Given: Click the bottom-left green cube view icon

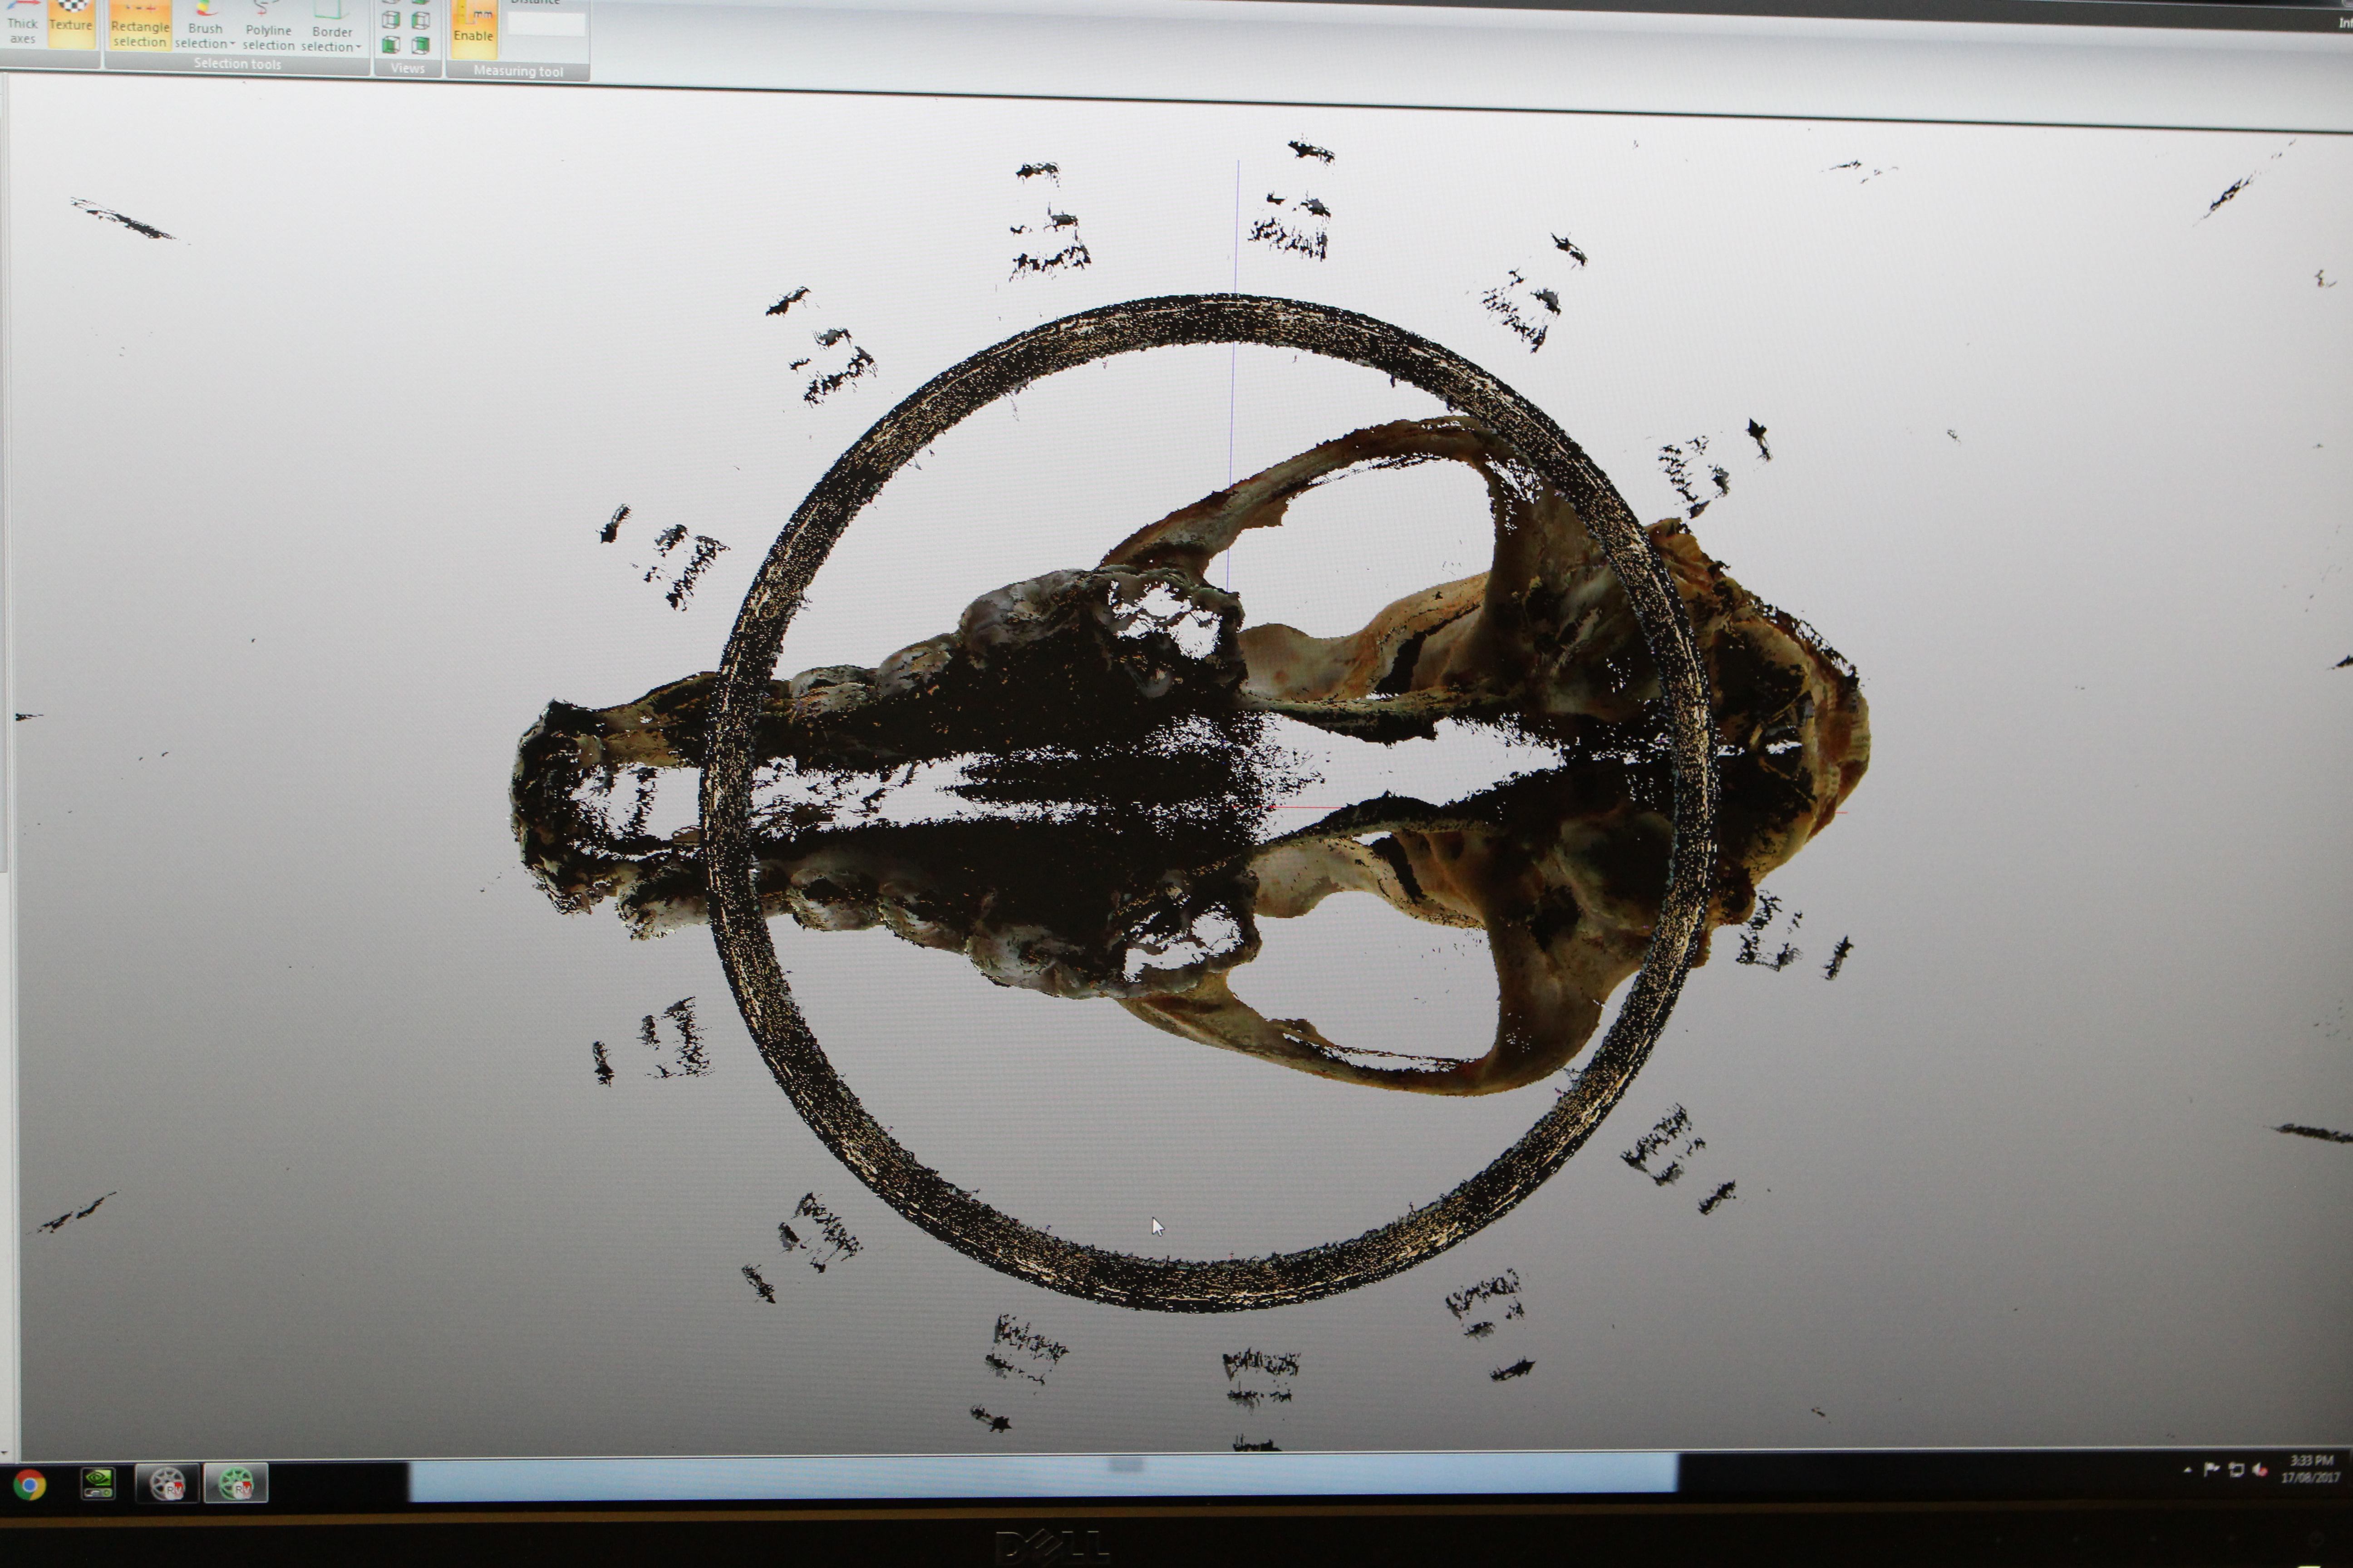Looking at the screenshot, I should coord(391,44).
